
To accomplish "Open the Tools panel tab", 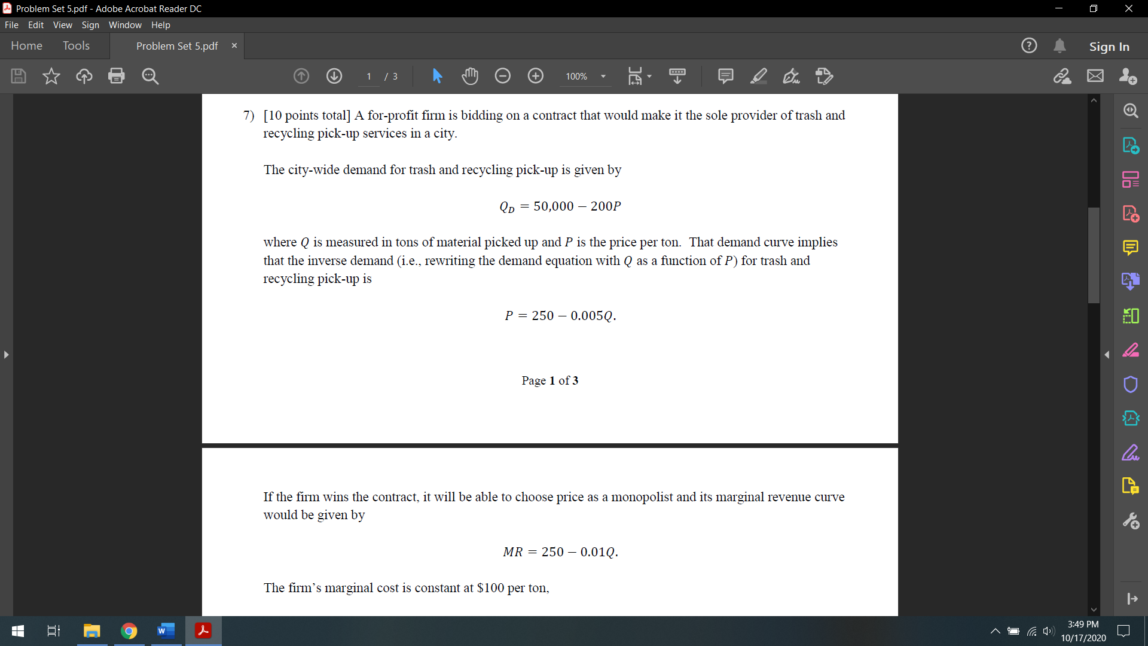I will click(x=77, y=45).
